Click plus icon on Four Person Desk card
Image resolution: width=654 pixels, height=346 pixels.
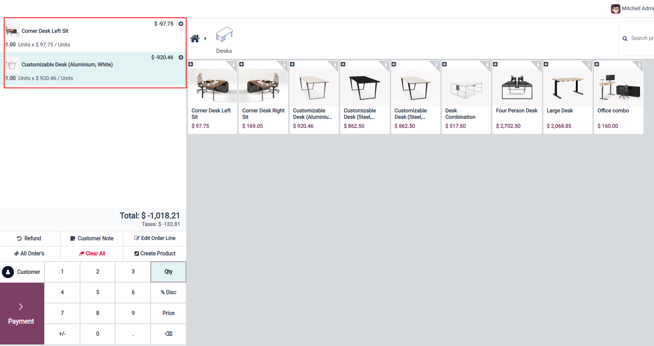(495, 64)
